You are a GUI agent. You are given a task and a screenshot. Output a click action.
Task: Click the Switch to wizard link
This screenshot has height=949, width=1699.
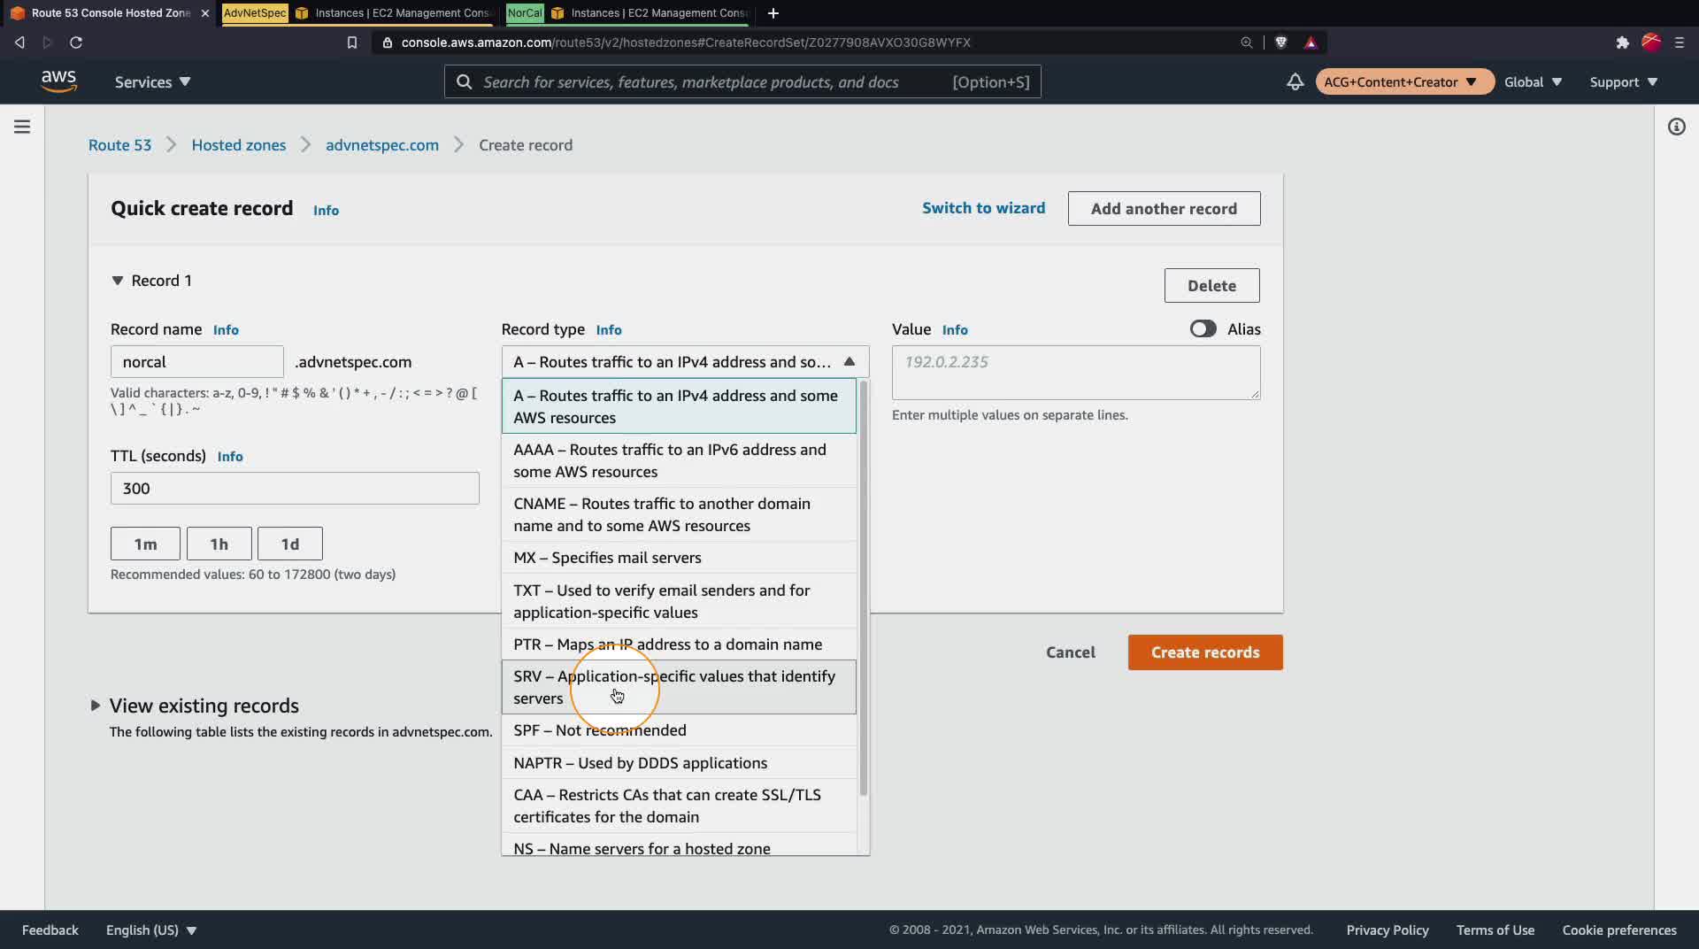point(983,208)
